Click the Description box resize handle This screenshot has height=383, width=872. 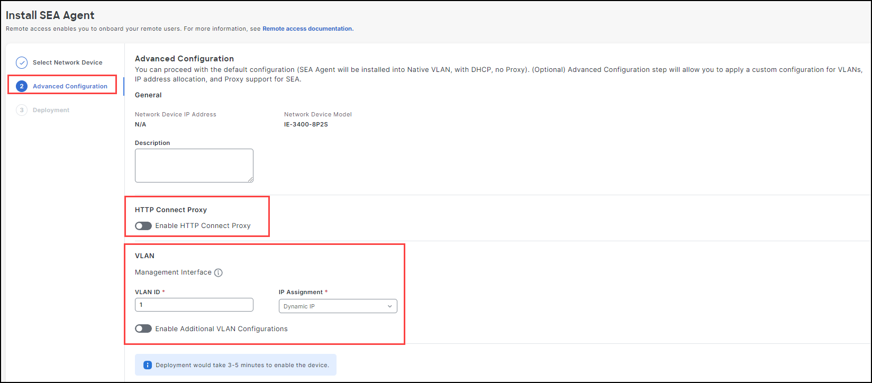[250, 179]
